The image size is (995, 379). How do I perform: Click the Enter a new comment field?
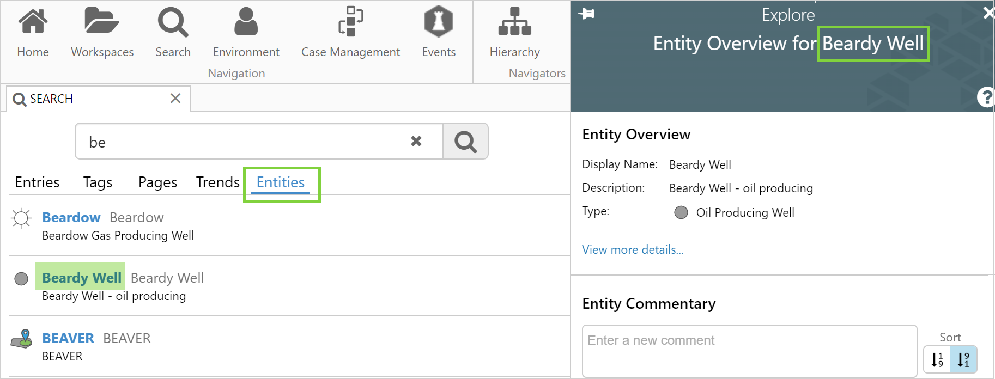[x=749, y=351]
